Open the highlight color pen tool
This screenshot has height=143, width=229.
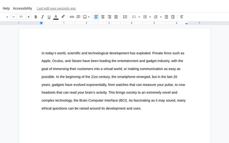(x=63, y=17)
